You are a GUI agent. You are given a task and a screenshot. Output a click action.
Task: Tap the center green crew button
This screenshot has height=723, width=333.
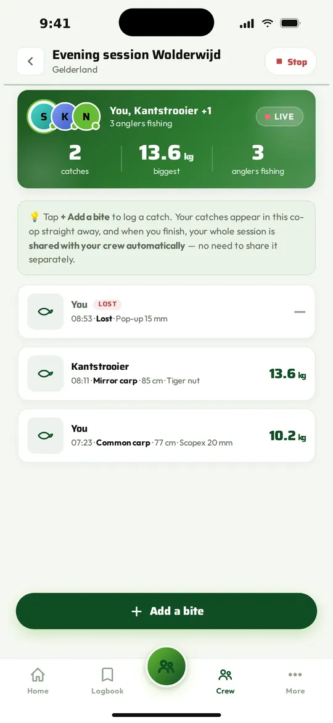pyautogui.click(x=166, y=666)
